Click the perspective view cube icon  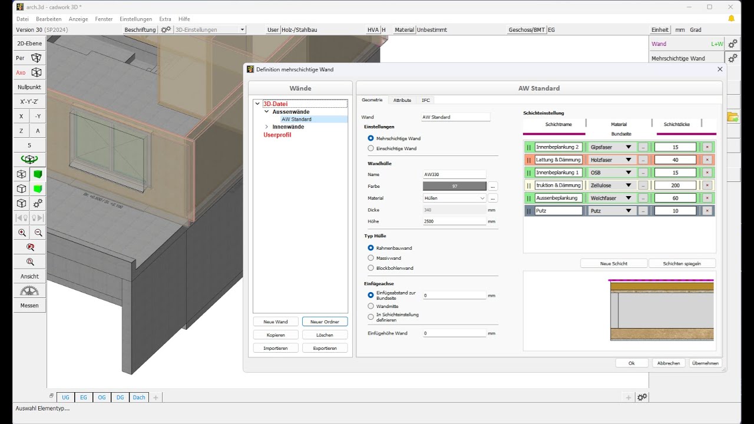(x=37, y=58)
